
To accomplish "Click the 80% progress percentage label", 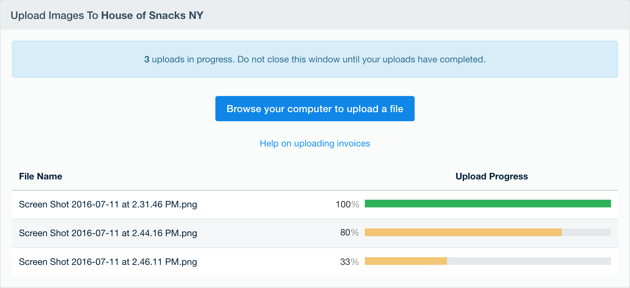I will (x=349, y=233).
